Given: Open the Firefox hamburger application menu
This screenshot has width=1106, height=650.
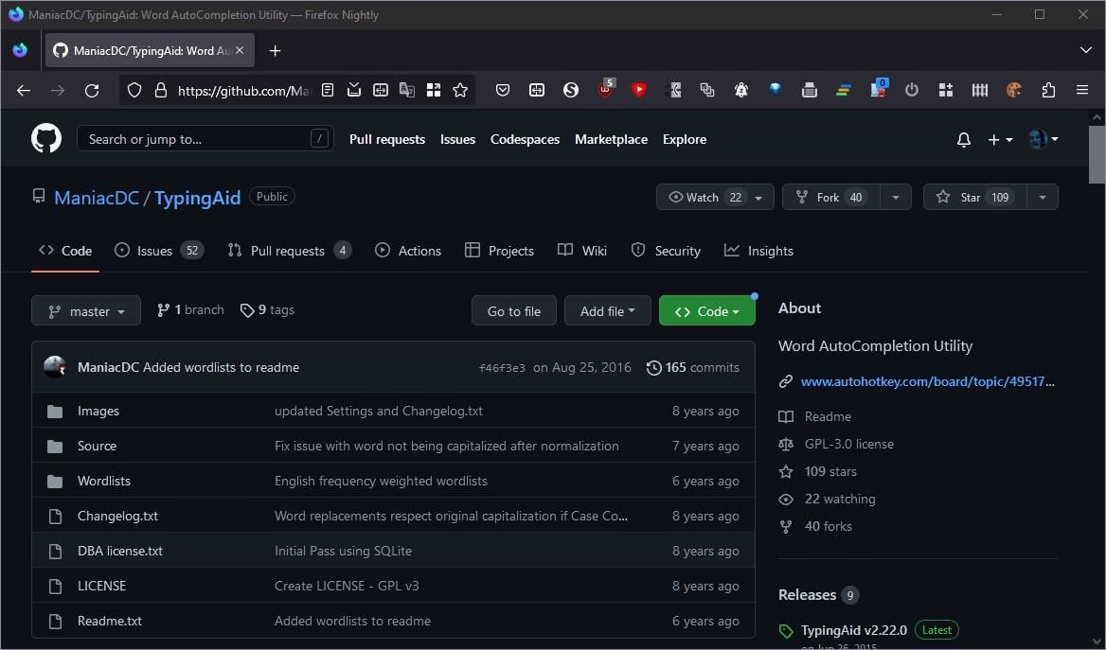Looking at the screenshot, I should (x=1082, y=91).
